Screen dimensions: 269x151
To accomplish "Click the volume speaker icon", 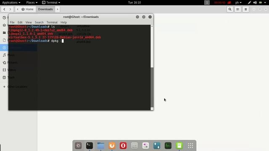I will coord(255,3).
